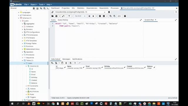Select the Materialized Views tree item

point(33,49)
